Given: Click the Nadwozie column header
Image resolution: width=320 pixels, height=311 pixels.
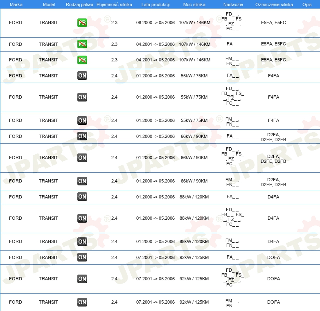Looking at the screenshot, I should click(232, 4).
